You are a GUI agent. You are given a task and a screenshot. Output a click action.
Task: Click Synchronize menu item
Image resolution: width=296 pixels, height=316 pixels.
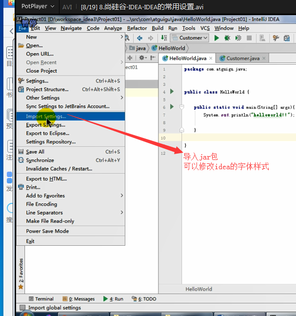[71, 160]
